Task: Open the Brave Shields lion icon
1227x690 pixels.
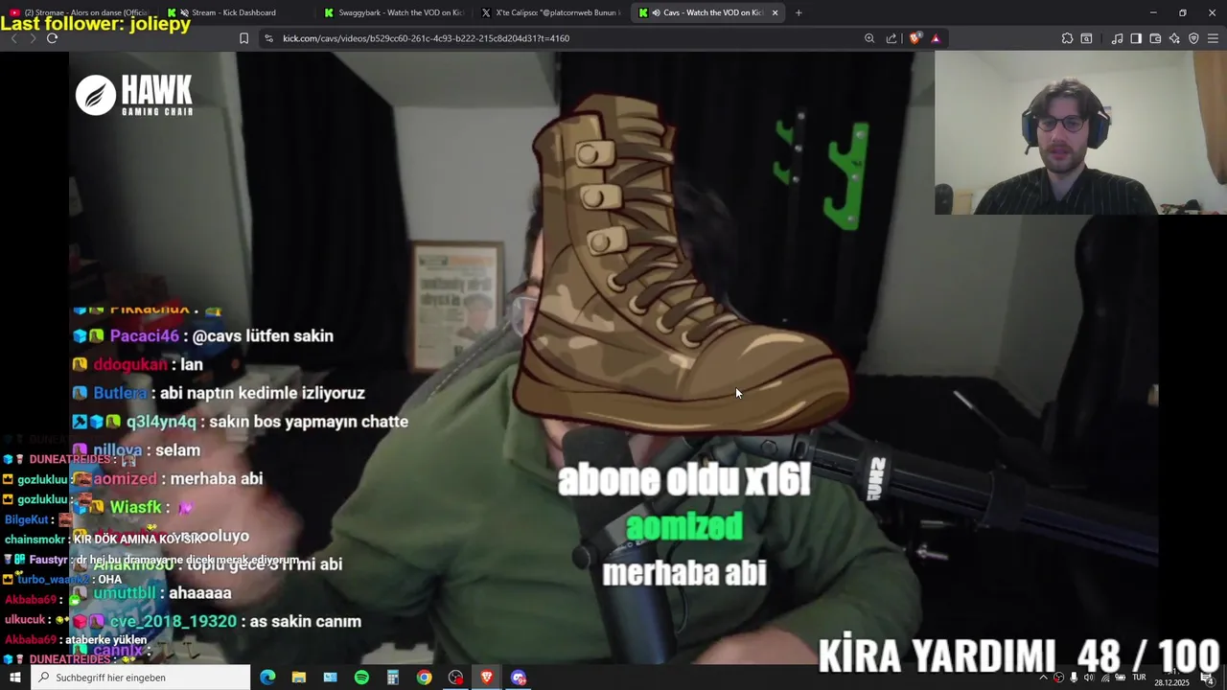Action: 915,38
